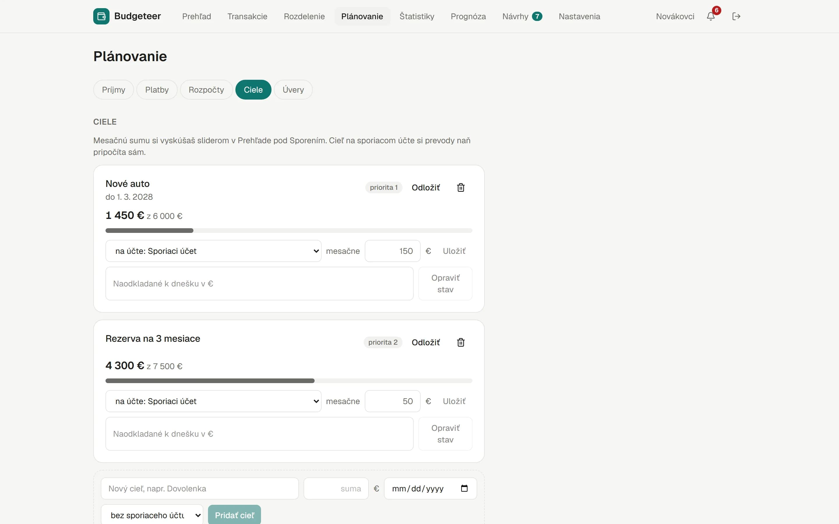
Task: Open Prognóza in top navigation
Action: pos(468,16)
